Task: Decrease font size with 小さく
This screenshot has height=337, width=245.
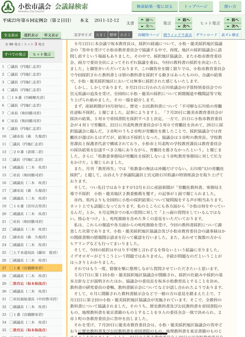Action: [x=125, y=35]
